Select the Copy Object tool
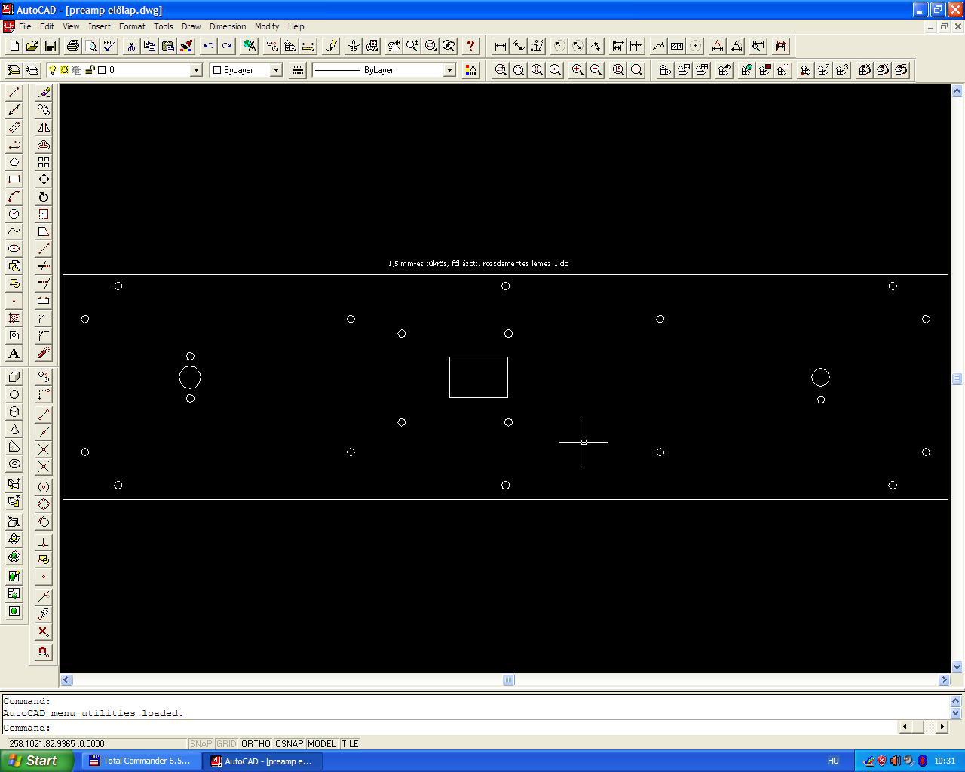965x772 pixels. pos(44,110)
